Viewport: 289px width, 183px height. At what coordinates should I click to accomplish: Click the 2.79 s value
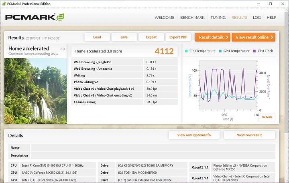[151, 75]
